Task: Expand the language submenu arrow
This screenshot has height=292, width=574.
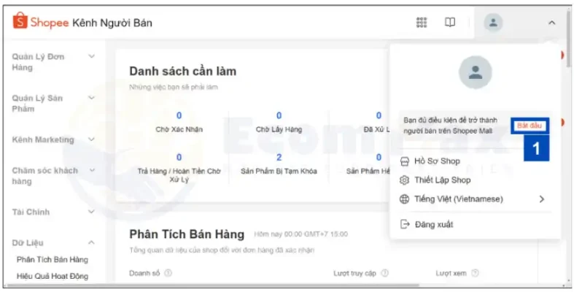Action: 542,199
